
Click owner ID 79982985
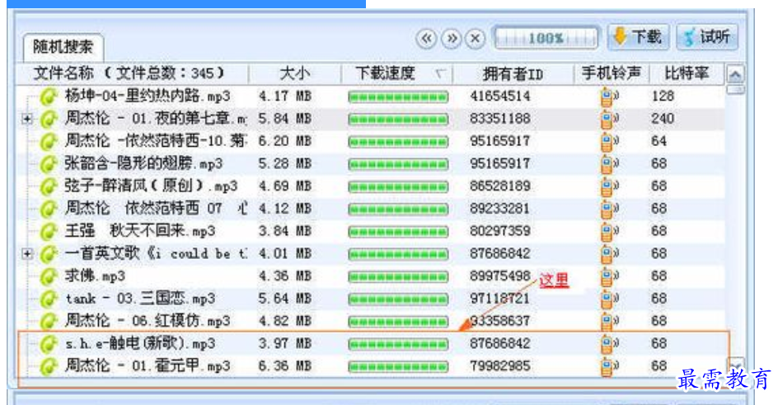(x=500, y=366)
